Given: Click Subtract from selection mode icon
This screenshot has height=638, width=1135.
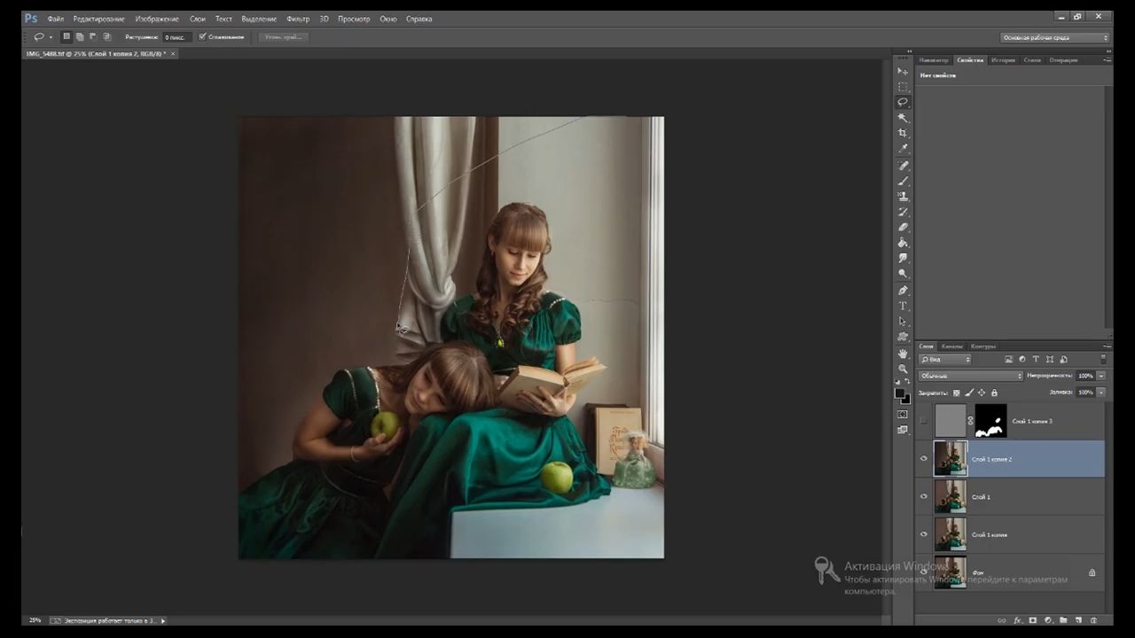Looking at the screenshot, I should [x=93, y=37].
